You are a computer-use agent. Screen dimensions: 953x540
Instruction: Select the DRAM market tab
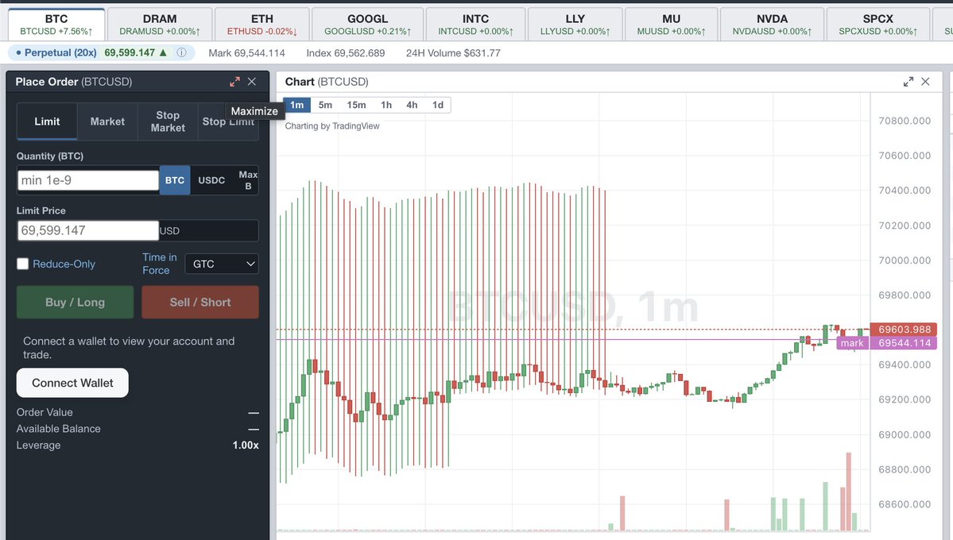(x=160, y=25)
